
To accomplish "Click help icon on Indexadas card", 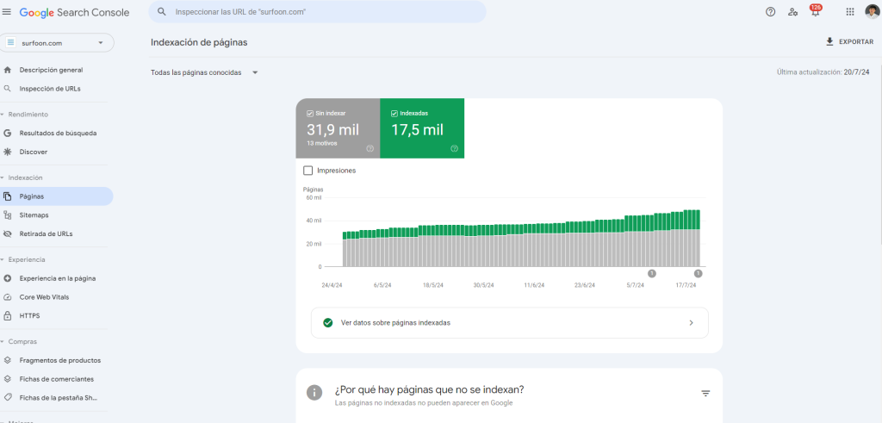I will (x=454, y=148).
